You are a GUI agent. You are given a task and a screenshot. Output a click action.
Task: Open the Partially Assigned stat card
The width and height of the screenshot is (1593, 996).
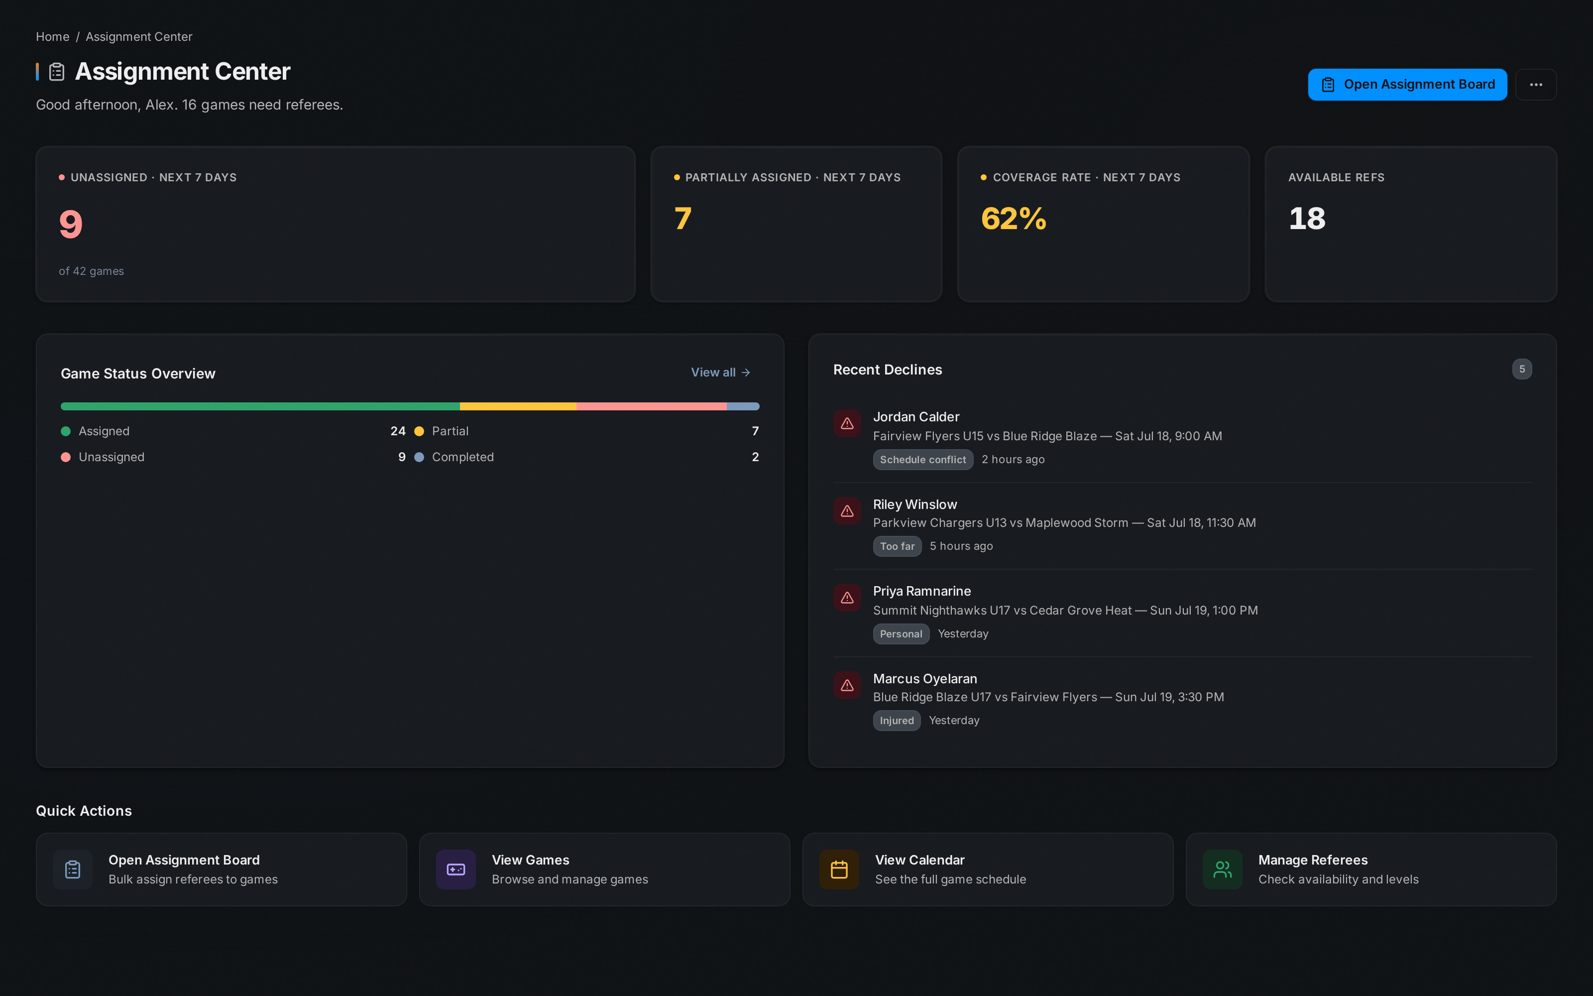click(796, 224)
